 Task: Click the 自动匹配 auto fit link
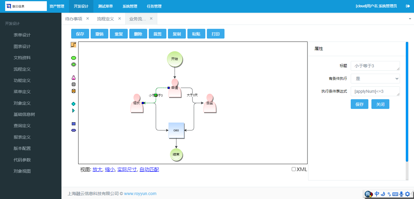point(149,169)
